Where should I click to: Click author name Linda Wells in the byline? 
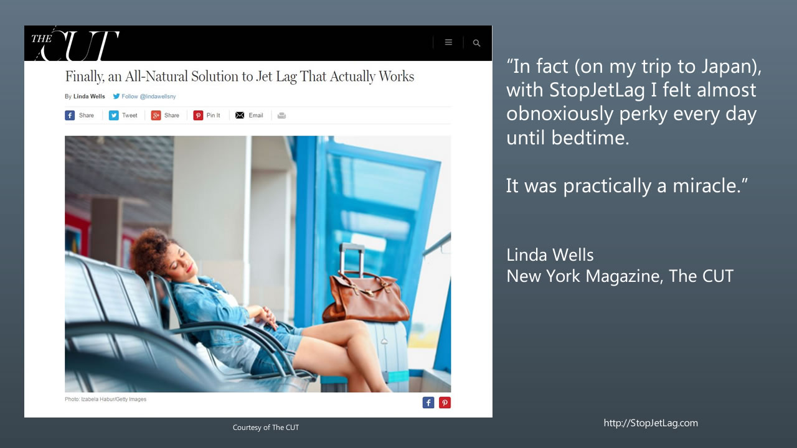(x=90, y=96)
